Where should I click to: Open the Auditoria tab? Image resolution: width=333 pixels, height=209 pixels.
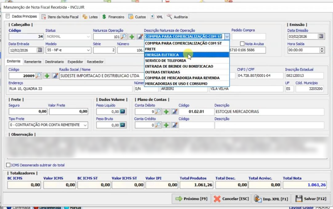pos(177,17)
